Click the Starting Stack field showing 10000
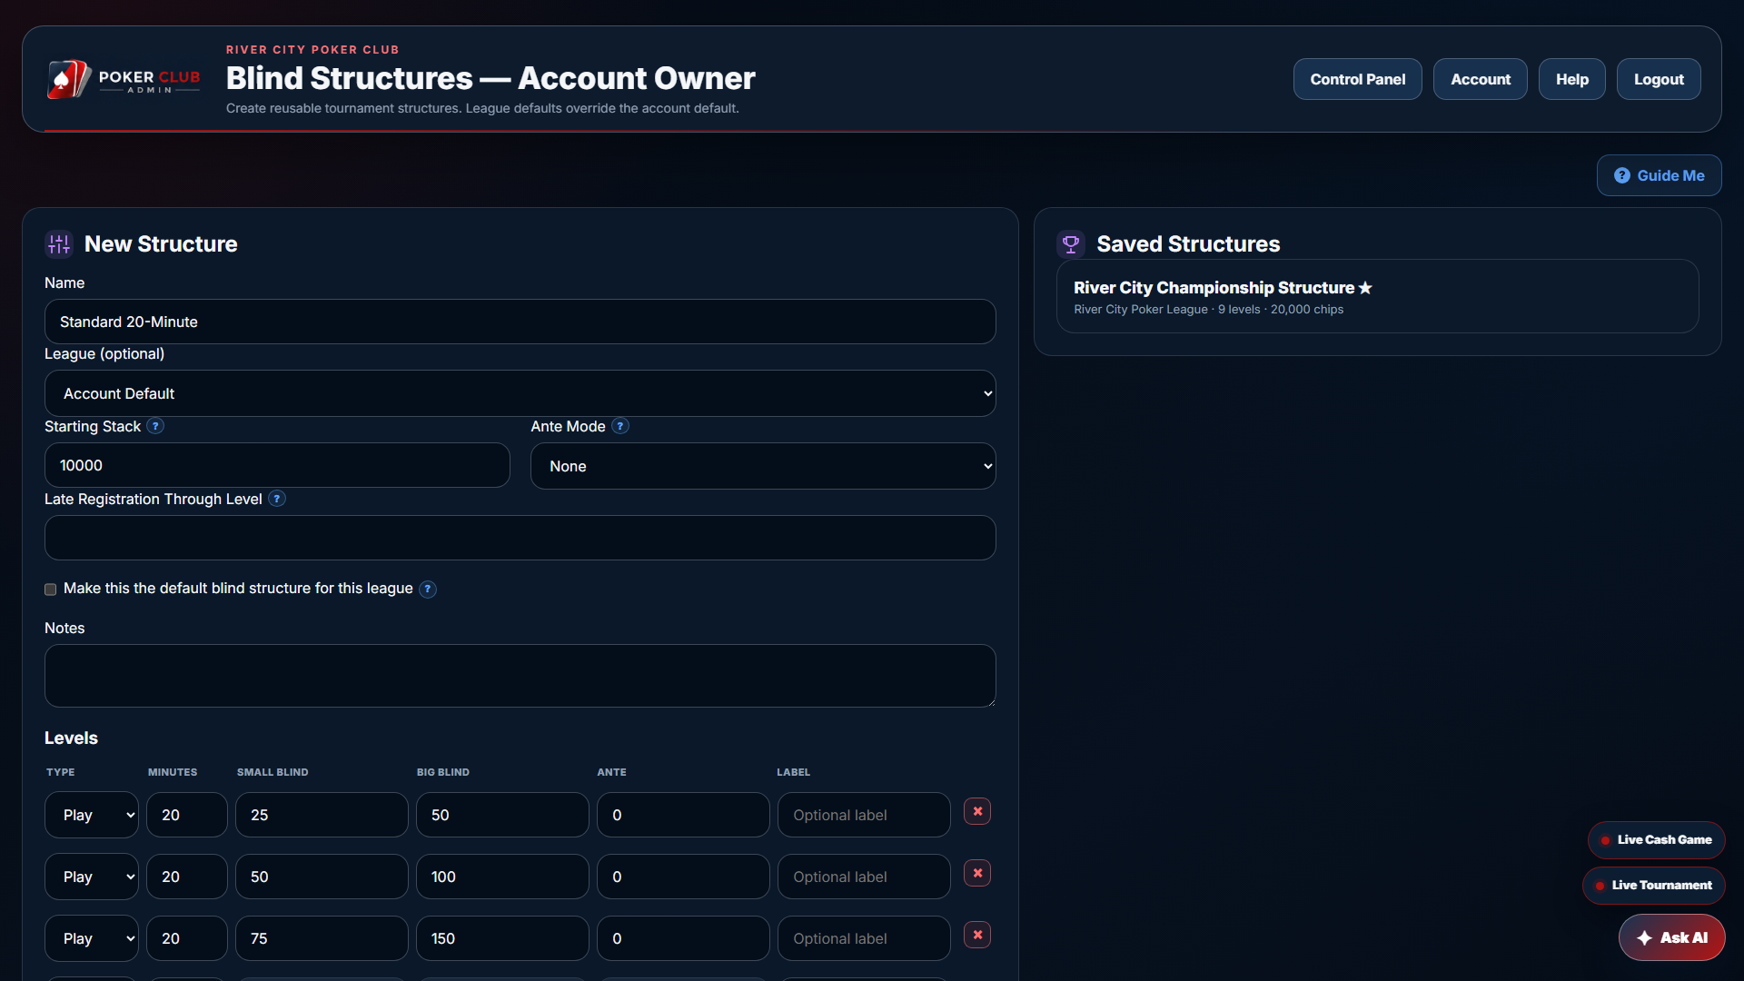Screen dimensions: 1744x981 [x=277, y=465]
